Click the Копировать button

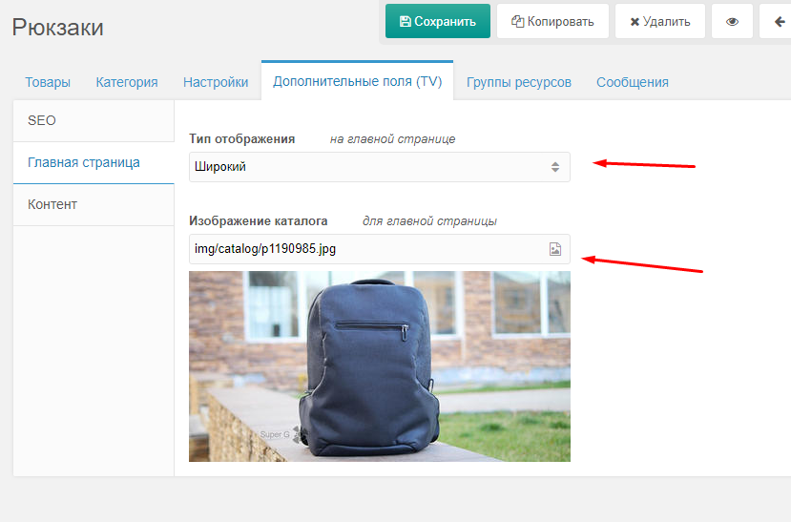tap(552, 22)
